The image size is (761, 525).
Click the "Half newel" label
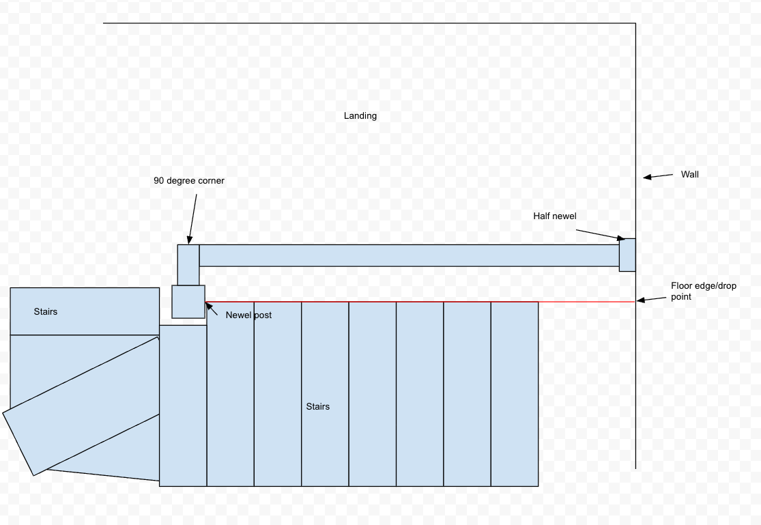point(555,216)
